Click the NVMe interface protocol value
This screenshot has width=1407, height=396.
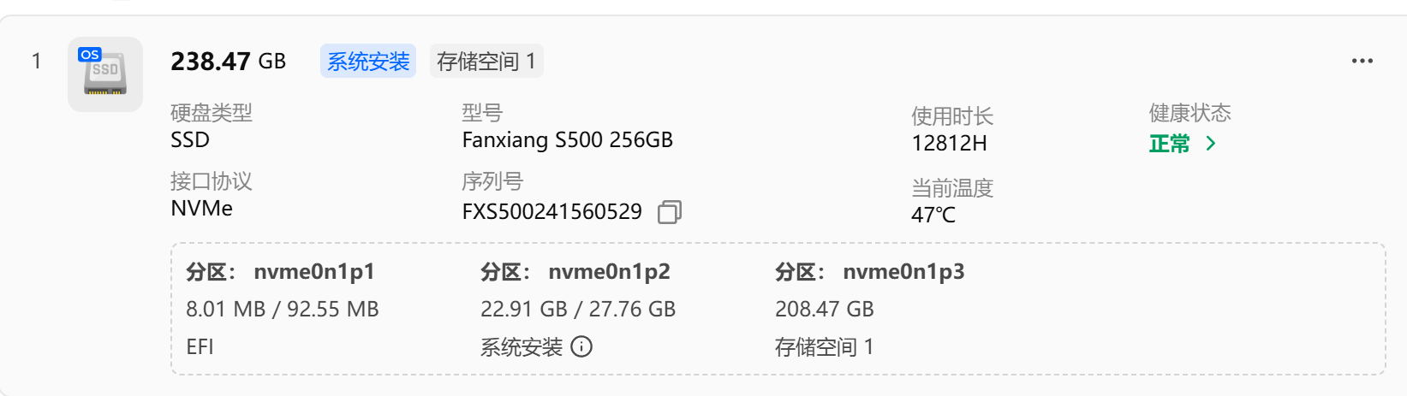(x=201, y=209)
